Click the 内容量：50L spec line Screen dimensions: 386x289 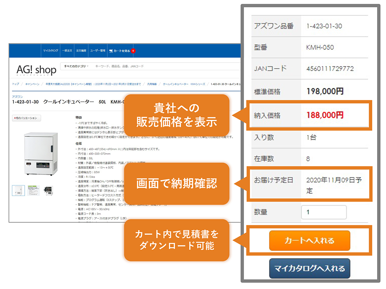coord(85,158)
